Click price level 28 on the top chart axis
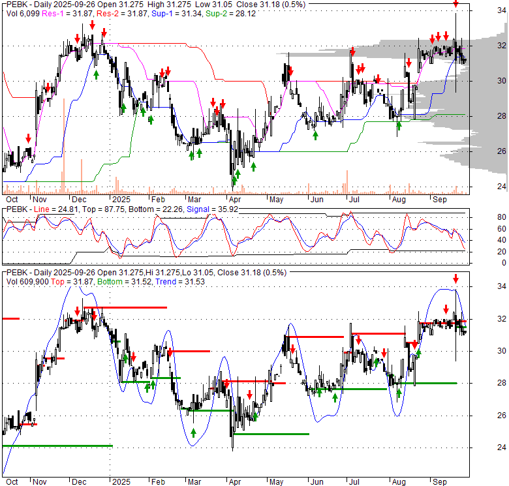The image size is (509, 486). (502, 116)
